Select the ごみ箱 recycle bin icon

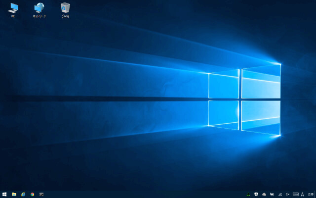(x=65, y=10)
